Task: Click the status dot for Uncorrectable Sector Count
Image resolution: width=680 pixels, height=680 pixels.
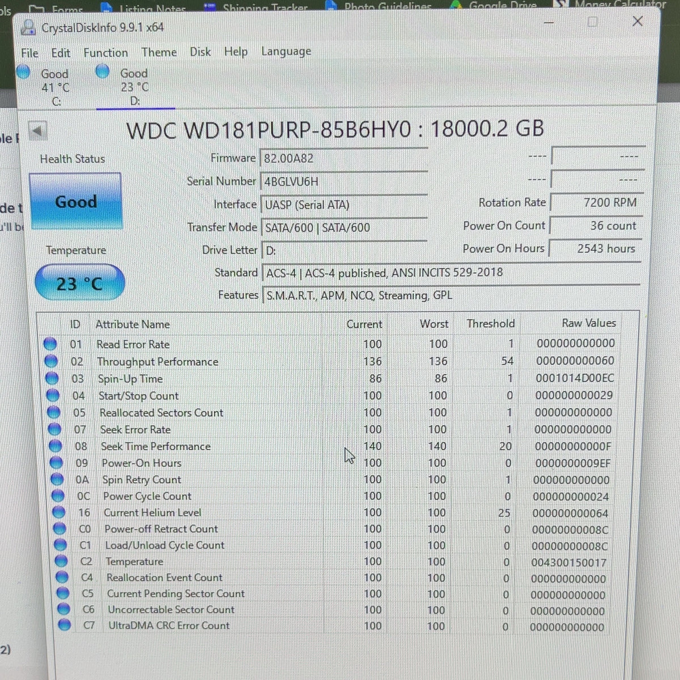Action: pyautogui.click(x=64, y=609)
